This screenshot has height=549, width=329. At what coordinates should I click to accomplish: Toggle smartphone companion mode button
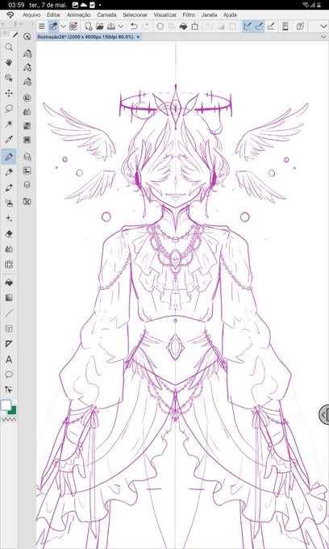[x=285, y=27]
